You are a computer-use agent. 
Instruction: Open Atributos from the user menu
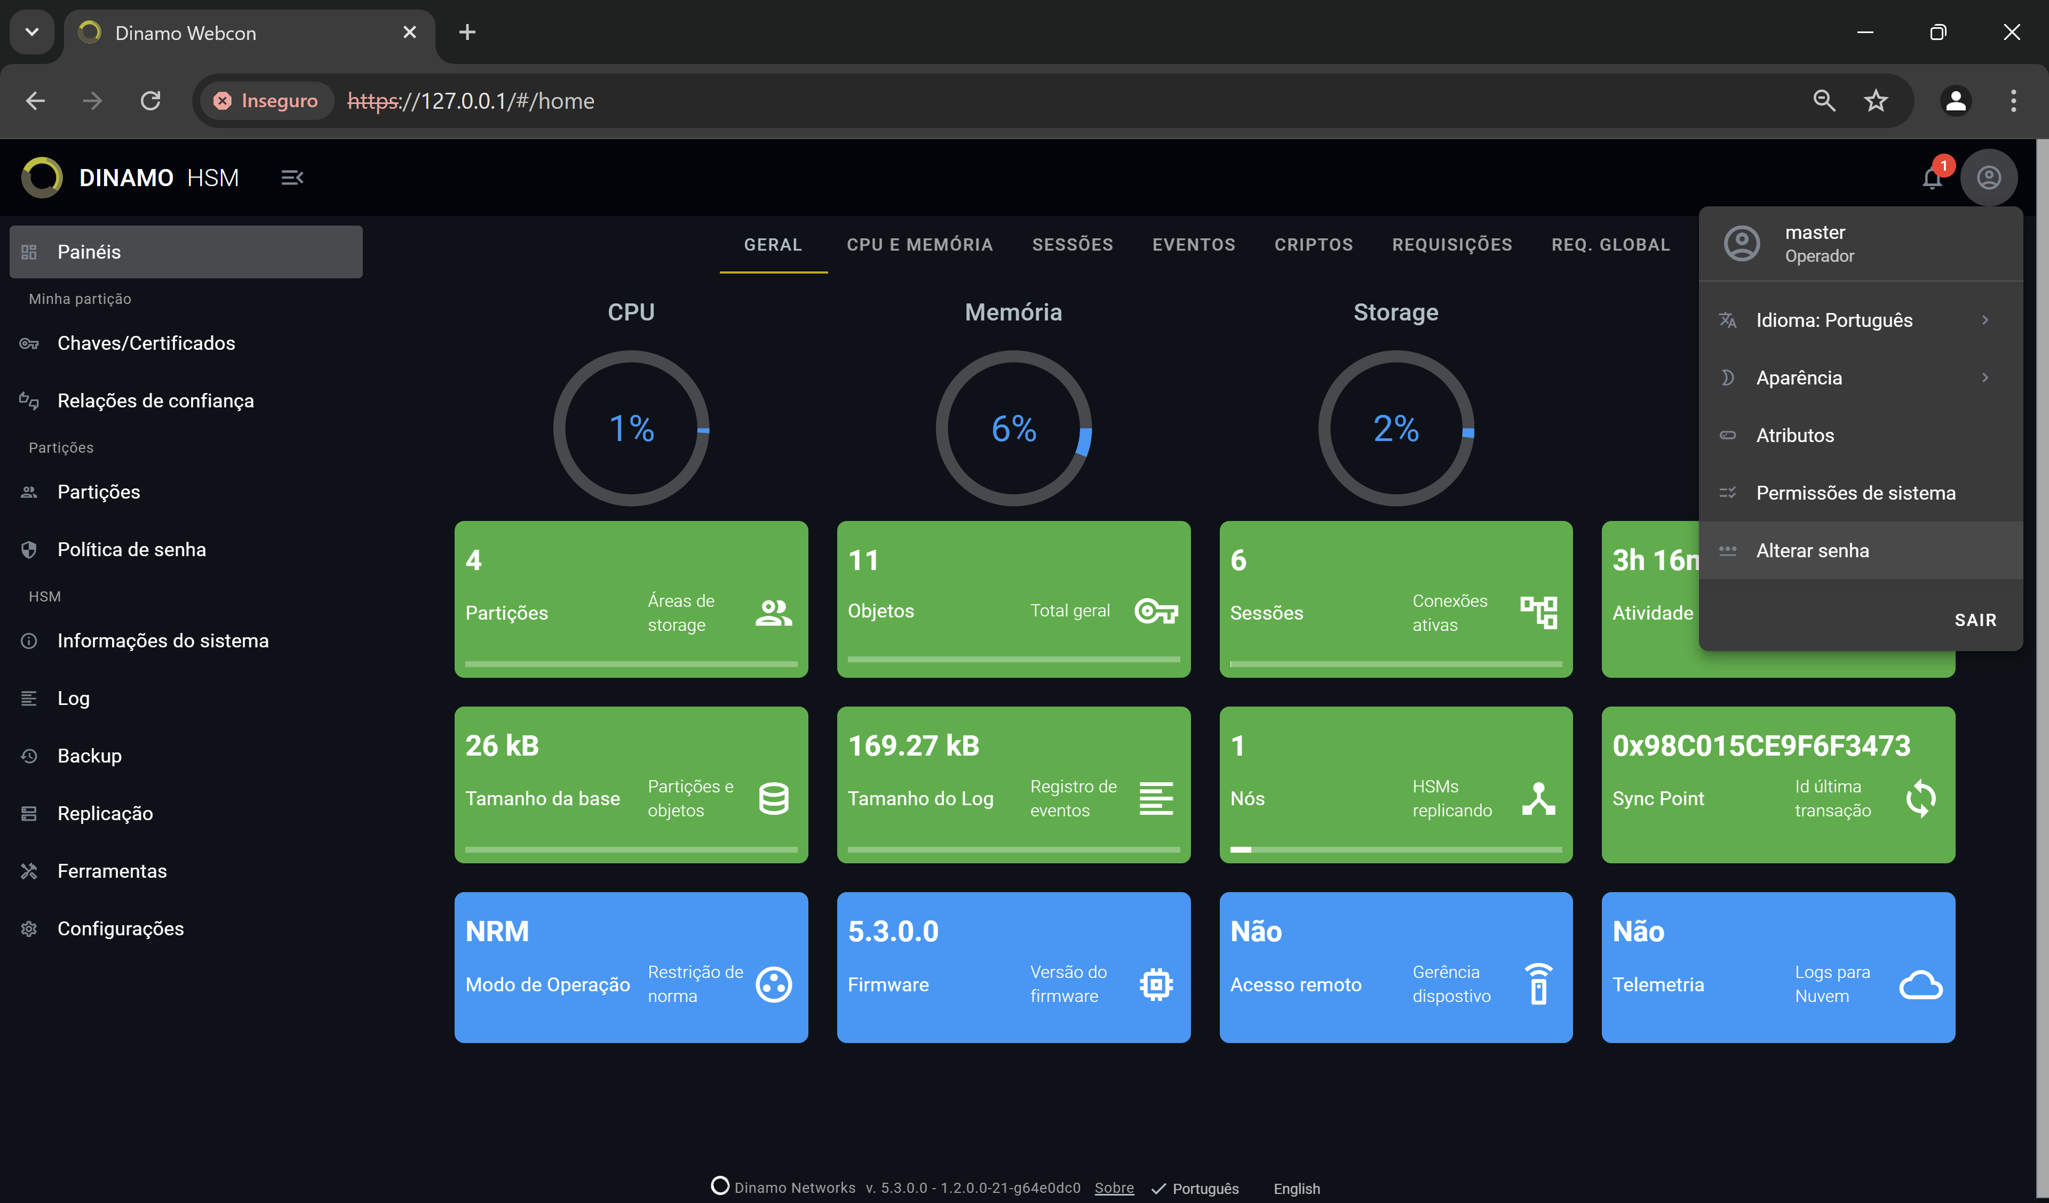pos(1860,436)
